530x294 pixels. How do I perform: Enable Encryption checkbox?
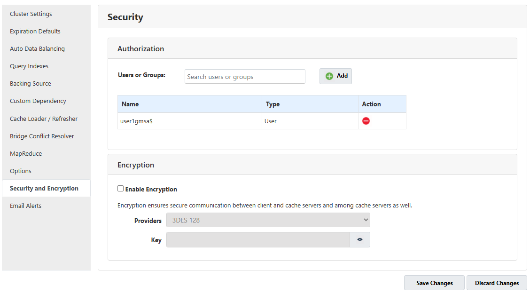click(x=120, y=189)
